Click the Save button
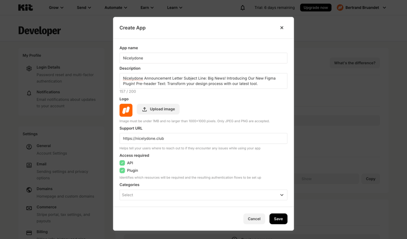The image size is (407, 239). (278, 219)
